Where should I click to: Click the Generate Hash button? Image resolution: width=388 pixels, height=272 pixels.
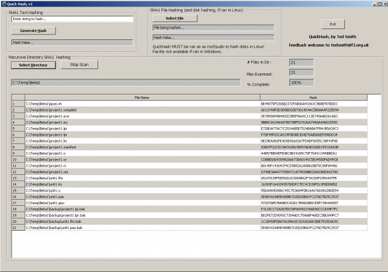pyautogui.click(x=33, y=31)
